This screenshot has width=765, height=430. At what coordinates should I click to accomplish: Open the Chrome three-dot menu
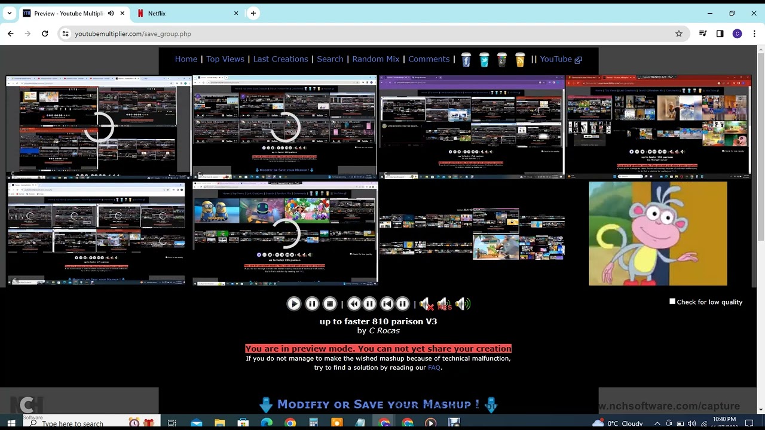click(754, 34)
